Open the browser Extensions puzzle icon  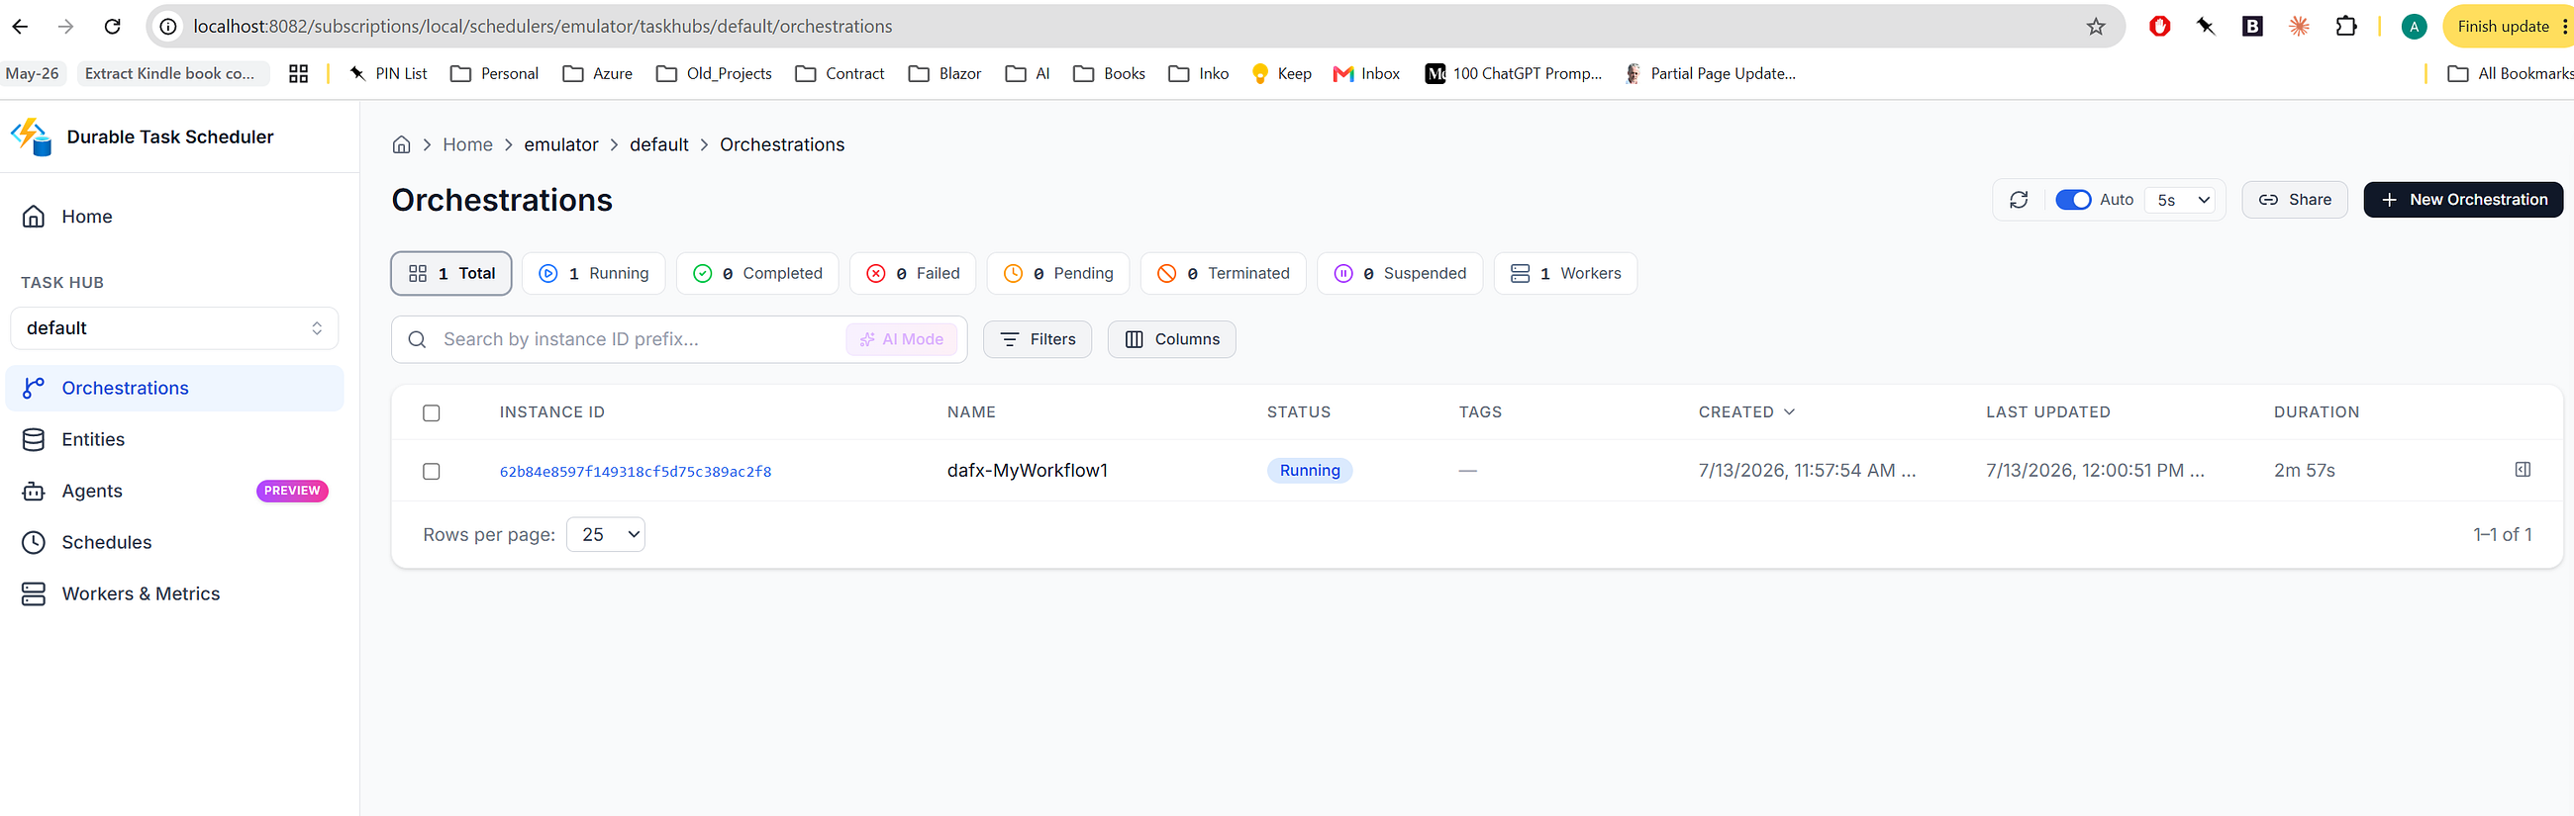pos(2346,27)
